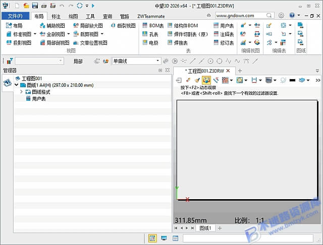323x245 pixels.
Task: Create a 全剖视图 full section view
Action: pyautogui.click(x=52, y=34)
